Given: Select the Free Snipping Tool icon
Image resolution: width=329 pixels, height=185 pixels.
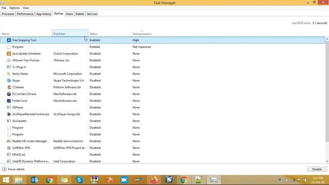Looking at the screenshot, I should click(x=9, y=40).
